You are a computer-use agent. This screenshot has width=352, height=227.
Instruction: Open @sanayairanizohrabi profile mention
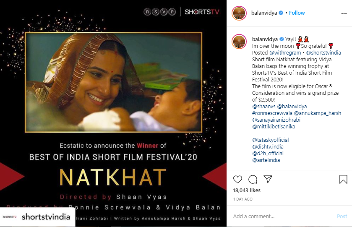pyautogui.click(x=276, y=120)
